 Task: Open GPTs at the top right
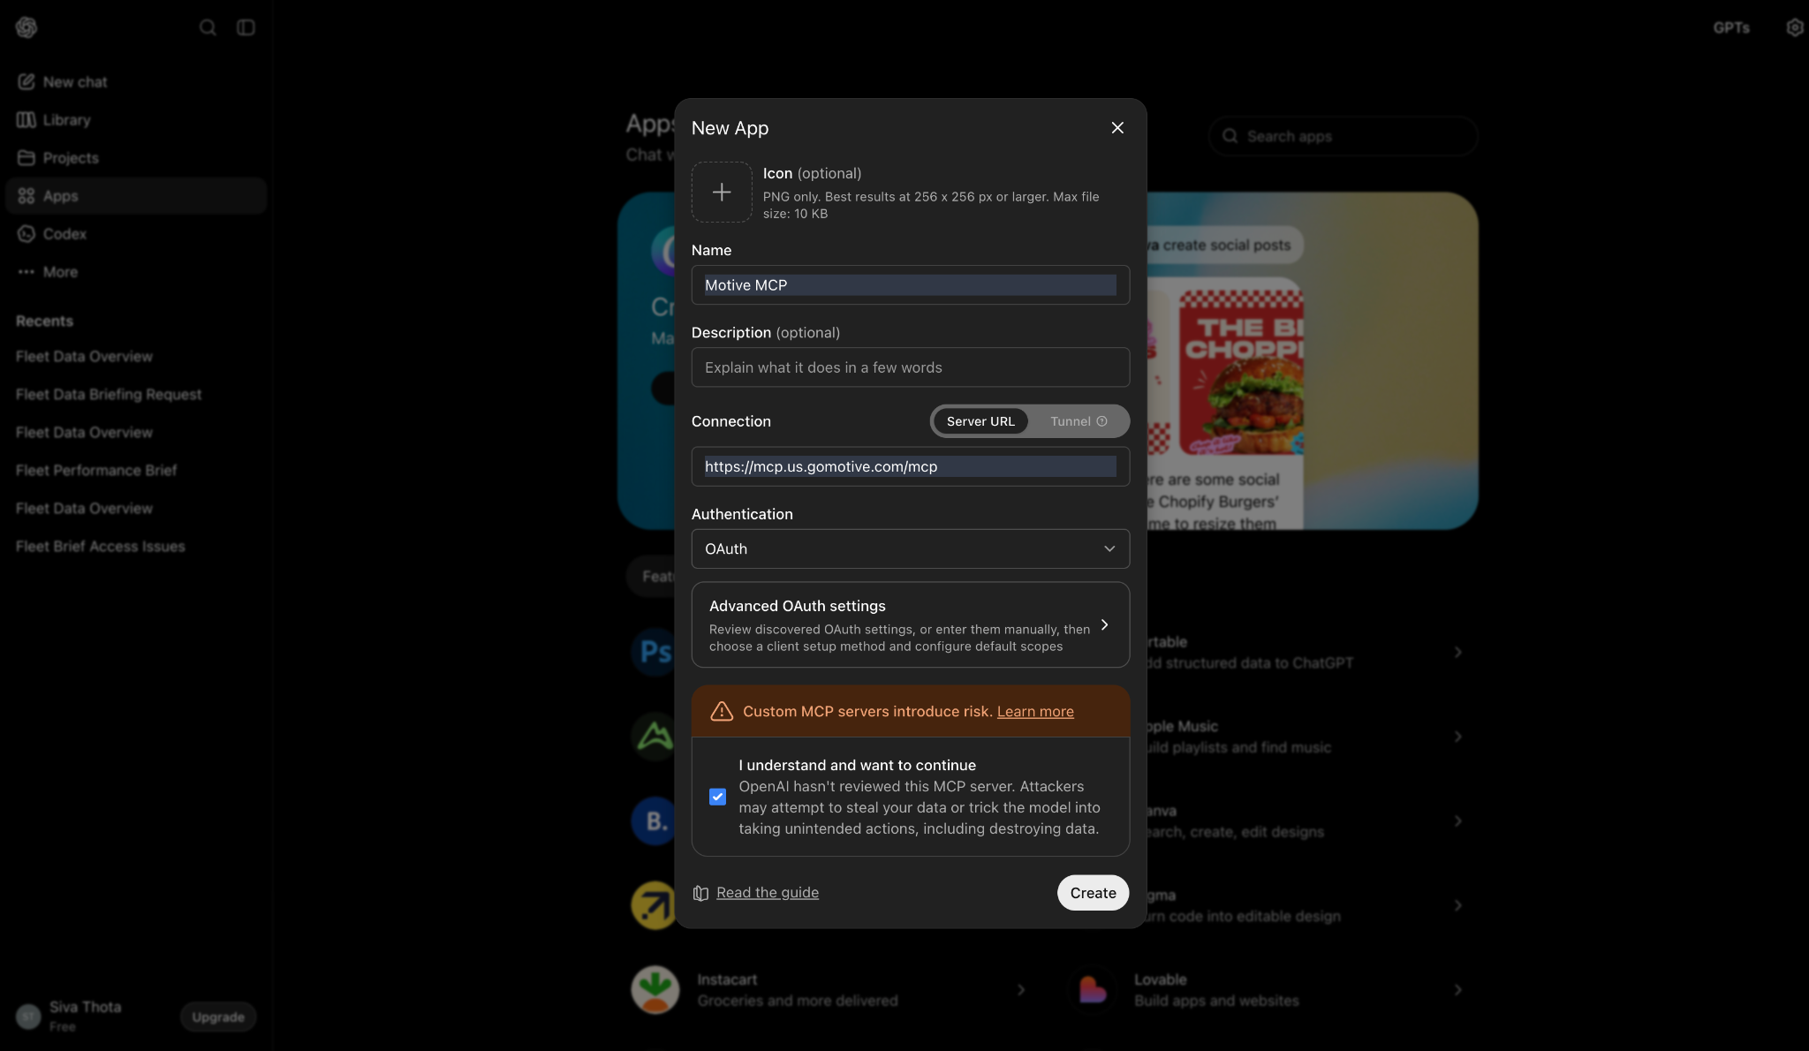(x=1730, y=27)
